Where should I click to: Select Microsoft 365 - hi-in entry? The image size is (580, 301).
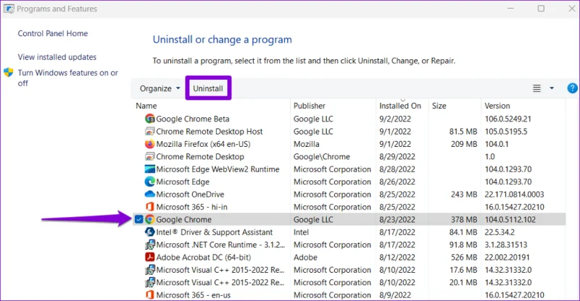(191, 207)
